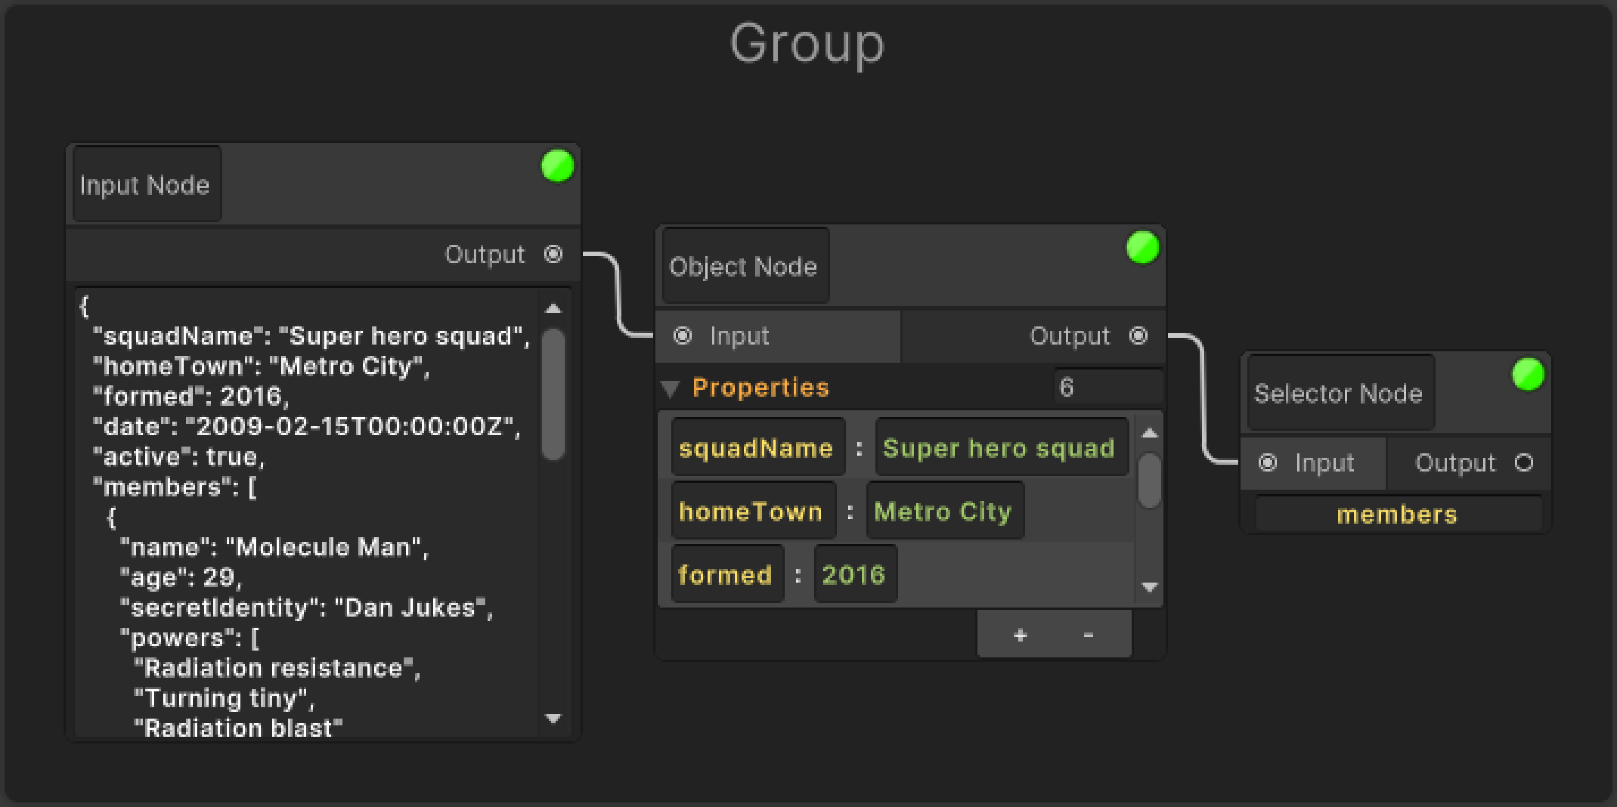Click the − button to remove a property
This screenshot has height=807, width=1617.
click(x=1088, y=635)
